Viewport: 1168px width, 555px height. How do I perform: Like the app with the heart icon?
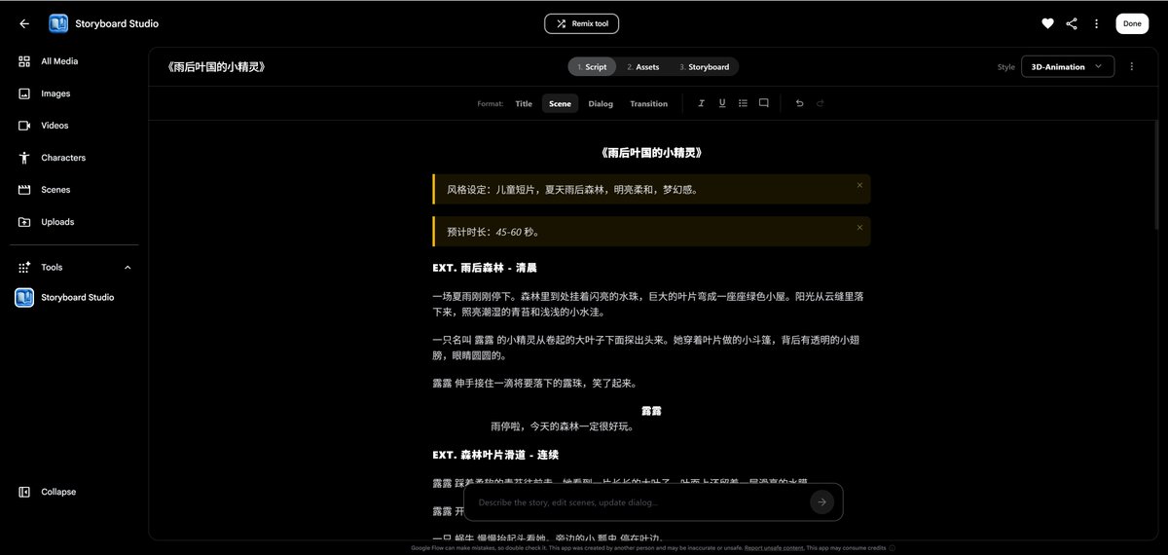click(1047, 23)
